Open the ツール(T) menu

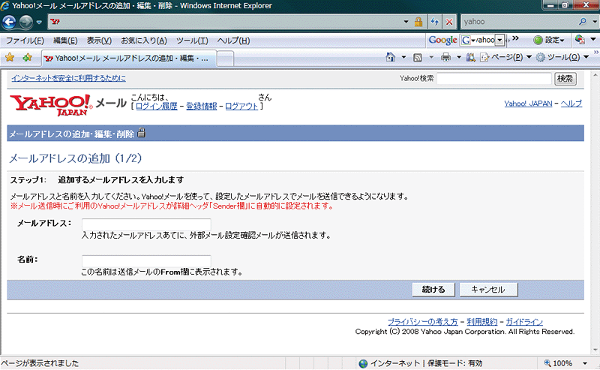coord(192,41)
